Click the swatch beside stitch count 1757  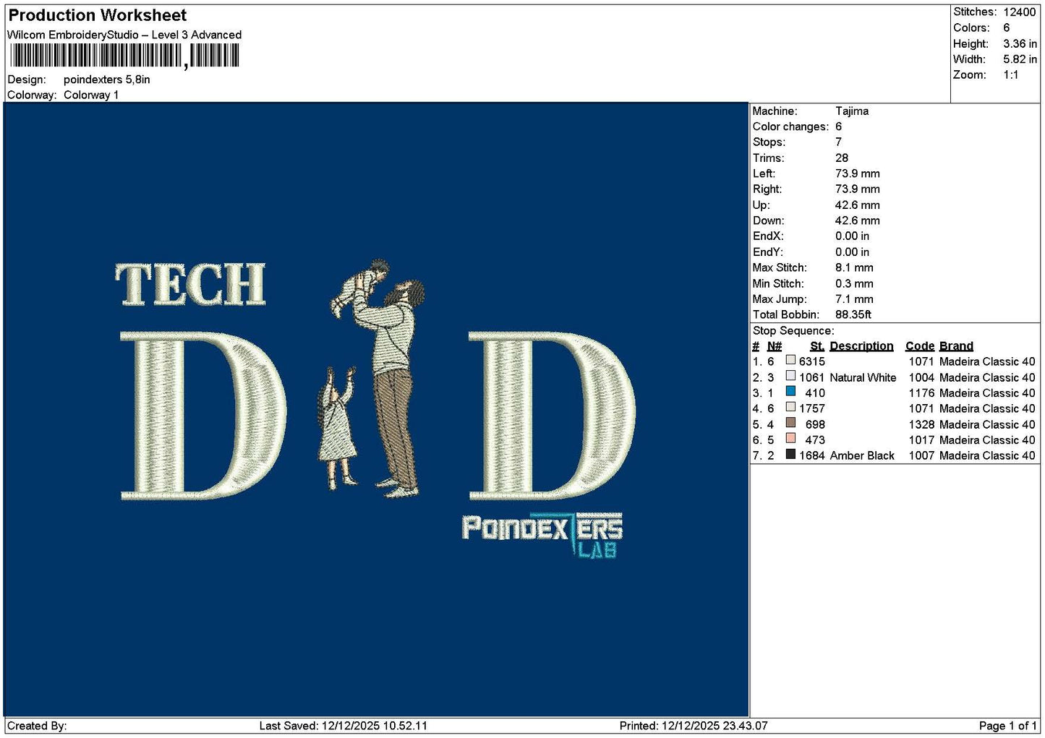(x=790, y=407)
